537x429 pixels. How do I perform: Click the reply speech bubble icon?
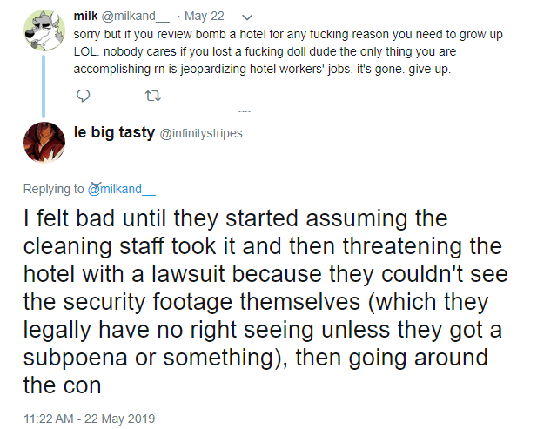point(84,94)
